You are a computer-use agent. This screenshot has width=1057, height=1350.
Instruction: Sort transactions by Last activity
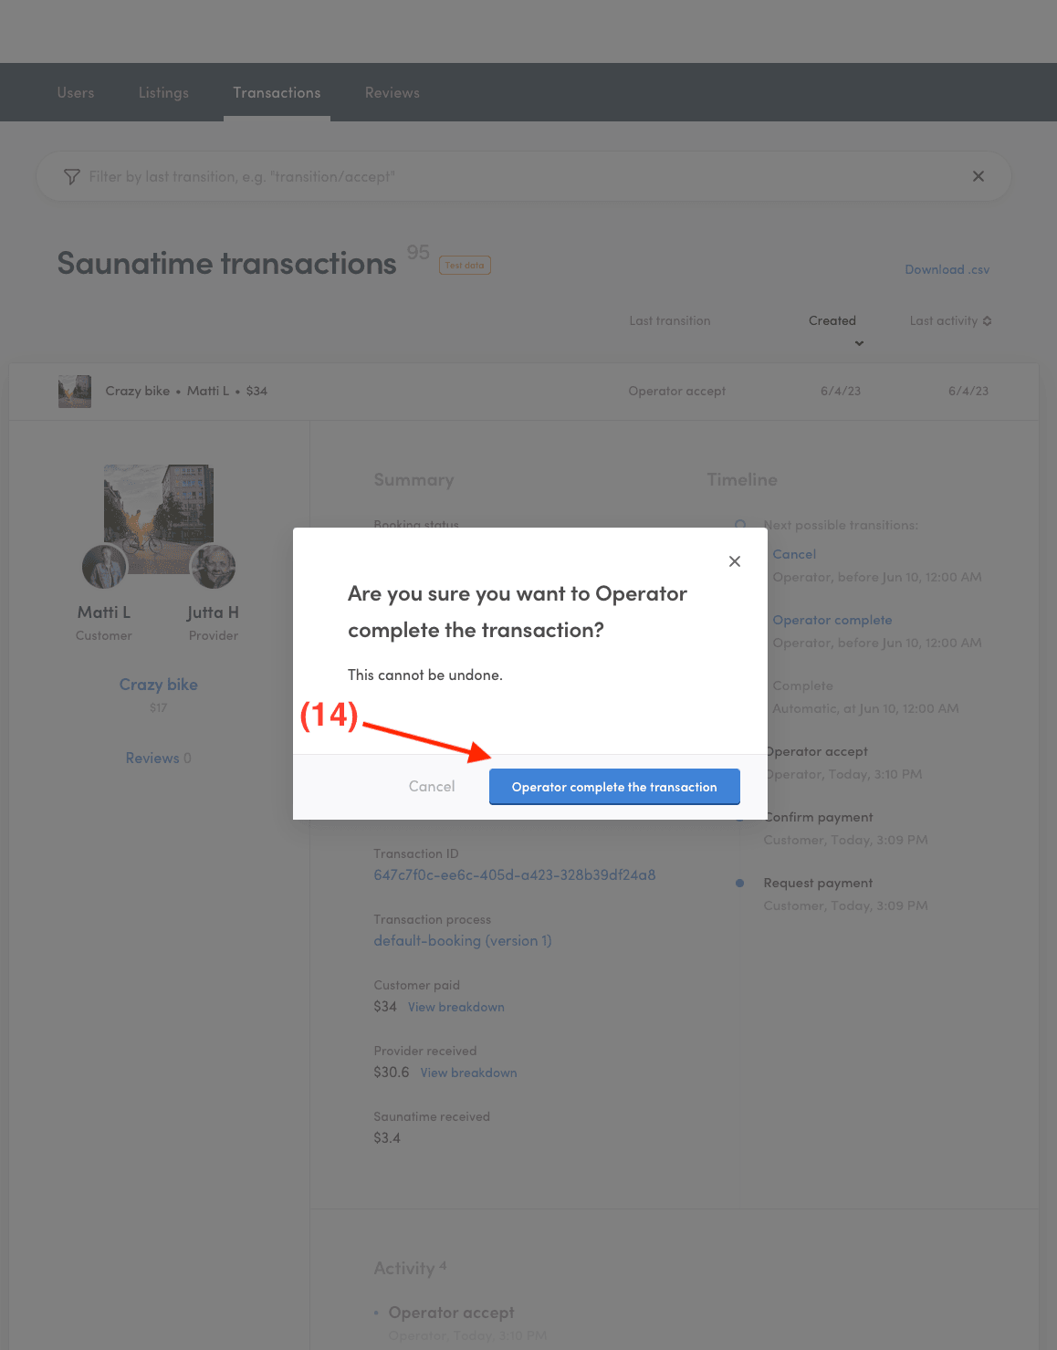click(x=950, y=321)
